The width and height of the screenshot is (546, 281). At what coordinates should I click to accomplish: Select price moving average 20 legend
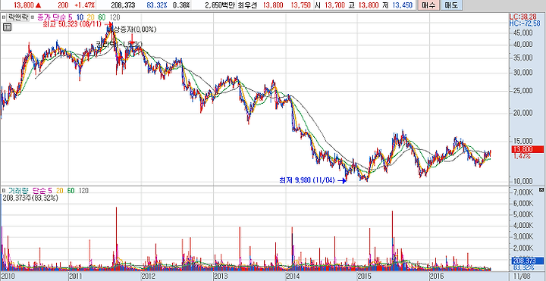(x=91, y=17)
